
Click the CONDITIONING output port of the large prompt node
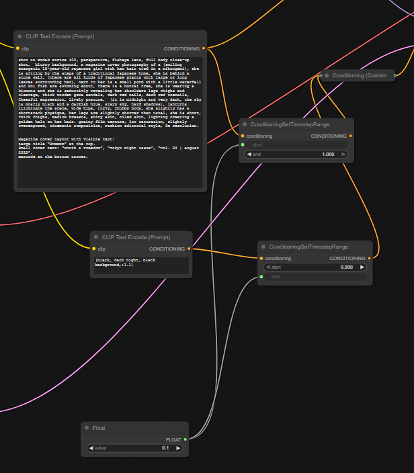[204, 48]
